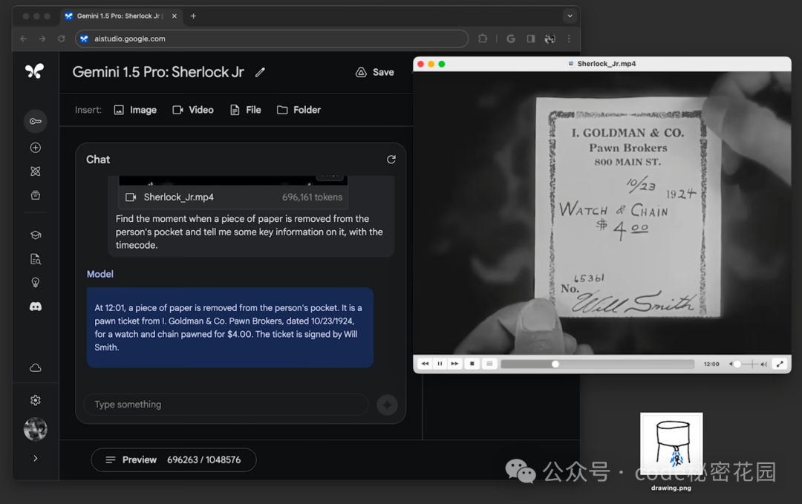Viewport: 802px width, 504px height.
Task: Click the browser profile icon in toolbar
Action: point(550,39)
